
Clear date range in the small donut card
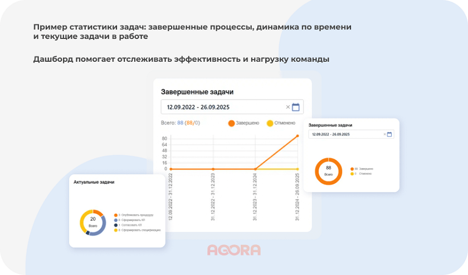point(384,134)
